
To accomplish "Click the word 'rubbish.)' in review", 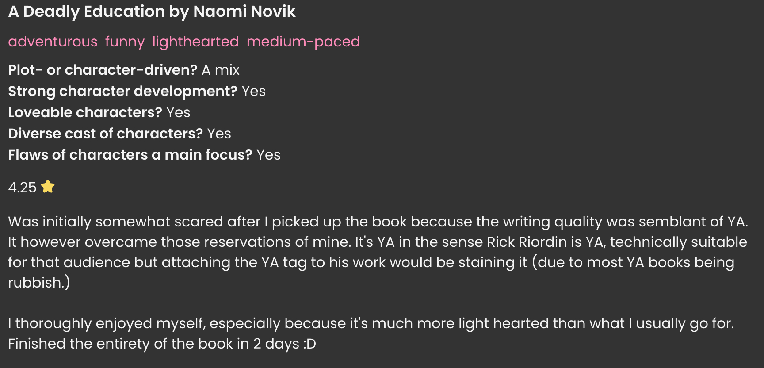I will click(x=39, y=283).
